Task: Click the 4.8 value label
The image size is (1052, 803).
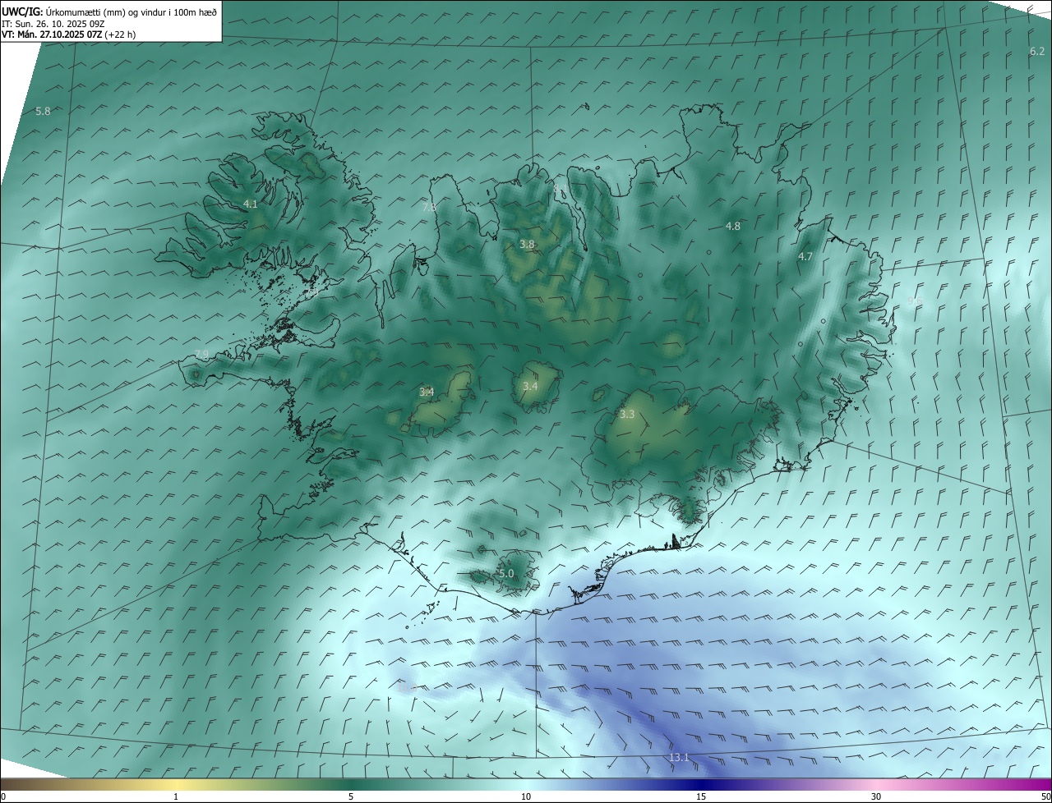Action: [x=733, y=226]
